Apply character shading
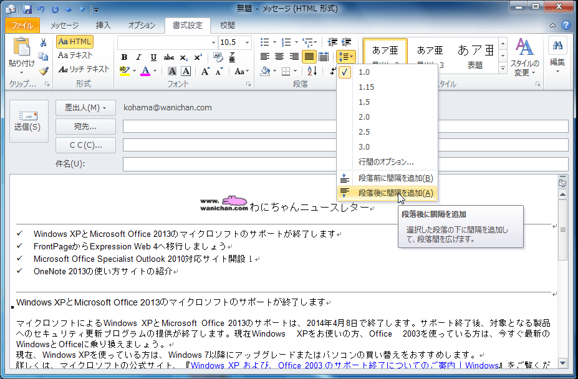The image size is (578, 379). click(x=172, y=71)
